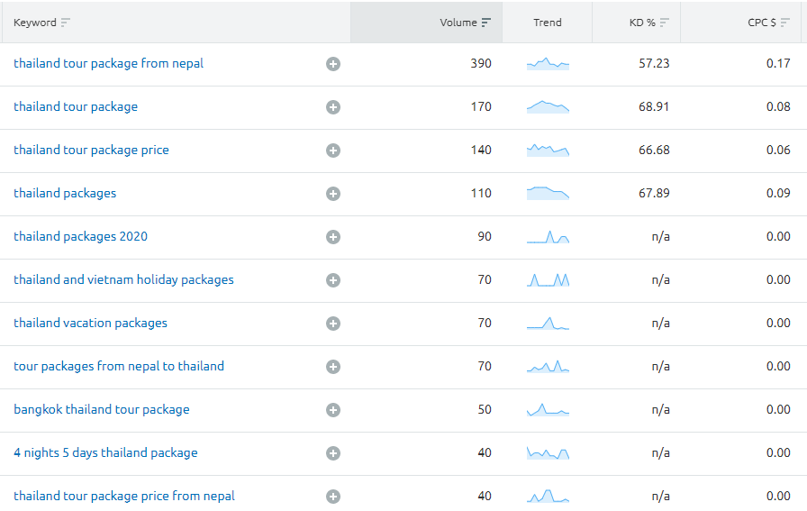Screen dimensions: 807x511
Task: Open 'thailand packages' keyword link
Action: (65, 194)
